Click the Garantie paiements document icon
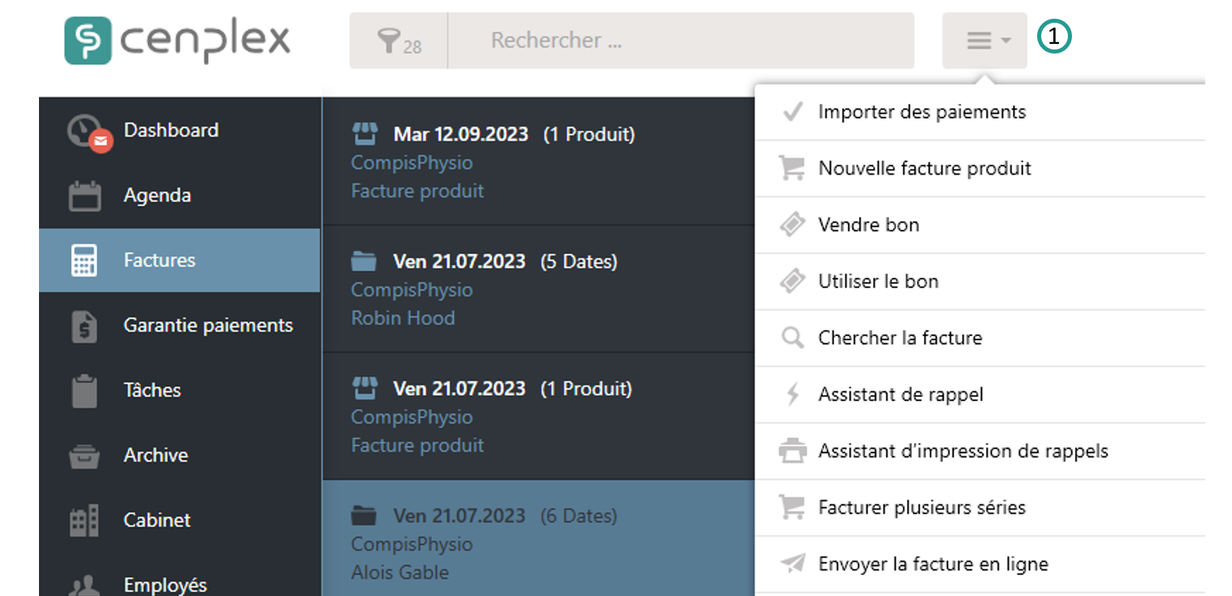Image resolution: width=1232 pixels, height=596 pixels. click(x=84, y=326)
